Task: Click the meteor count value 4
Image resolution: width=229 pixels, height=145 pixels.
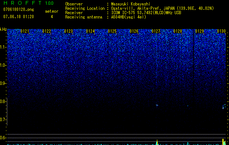Action: (x=52, y=17)
